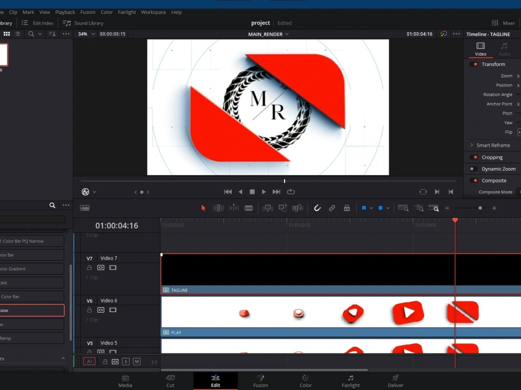Jump to last frame button
The image size is (521, 390).
click(x=277, y=192)
